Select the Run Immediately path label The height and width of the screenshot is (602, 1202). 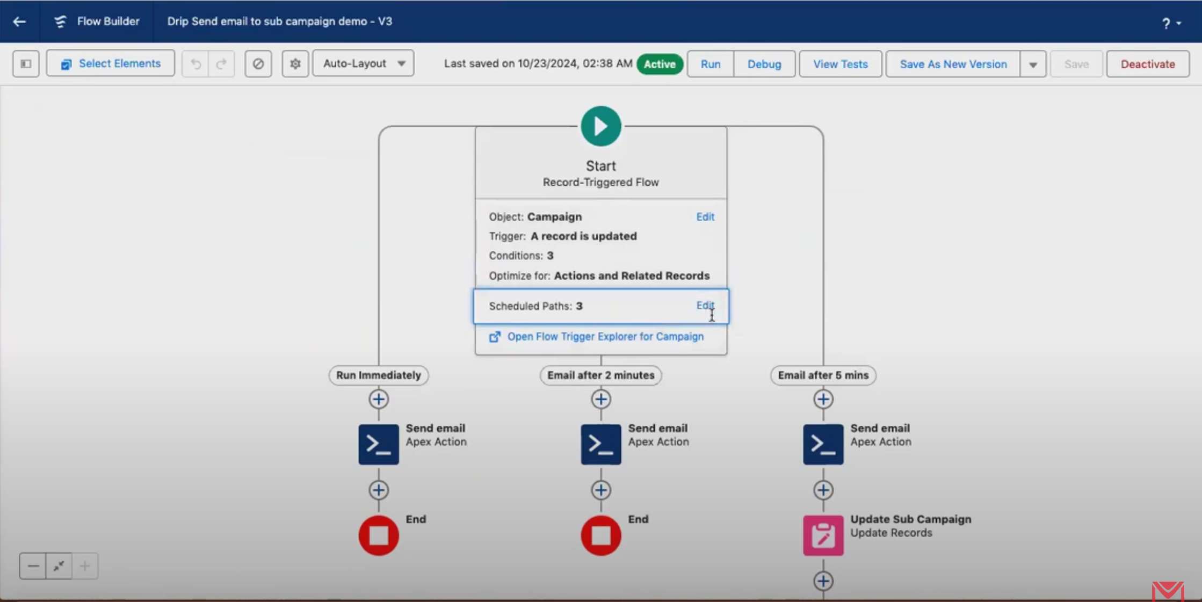(x=379, y=375)
